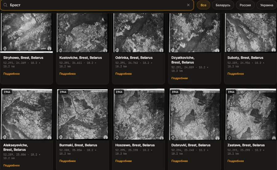The width and height of the screenshot is (277, 170).
Task: Click Подробнее under Dubruvki card
Action: pyautogui.click(x=179, y=161)
